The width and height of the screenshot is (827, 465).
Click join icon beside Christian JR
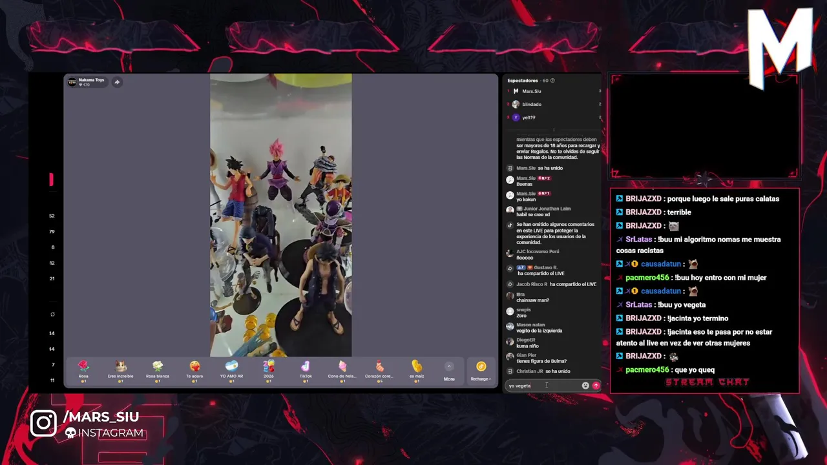click(510, 371)
